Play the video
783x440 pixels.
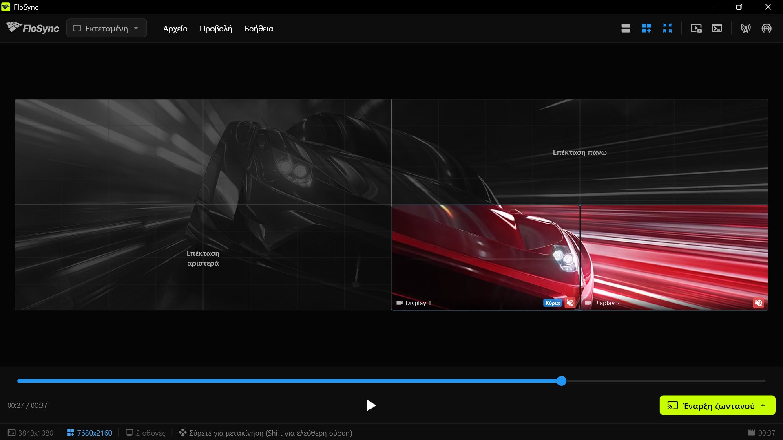coord(371,405)
